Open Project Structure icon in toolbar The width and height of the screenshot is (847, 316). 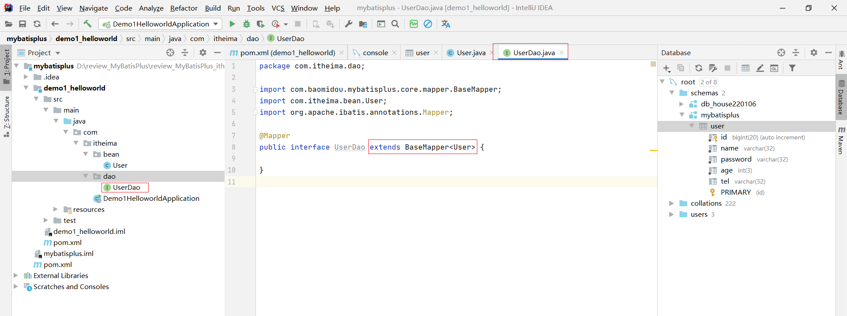click(363, 24)
